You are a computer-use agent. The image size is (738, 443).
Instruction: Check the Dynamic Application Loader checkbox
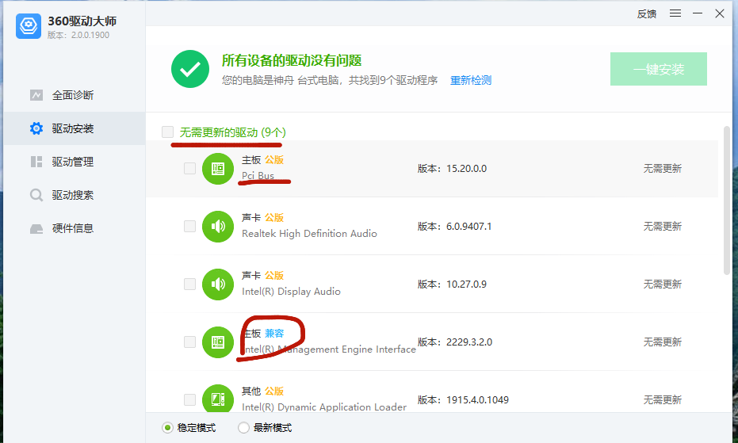pos(189,399)
